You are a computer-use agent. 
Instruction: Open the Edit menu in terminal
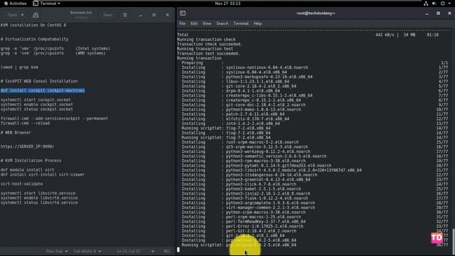194,23
